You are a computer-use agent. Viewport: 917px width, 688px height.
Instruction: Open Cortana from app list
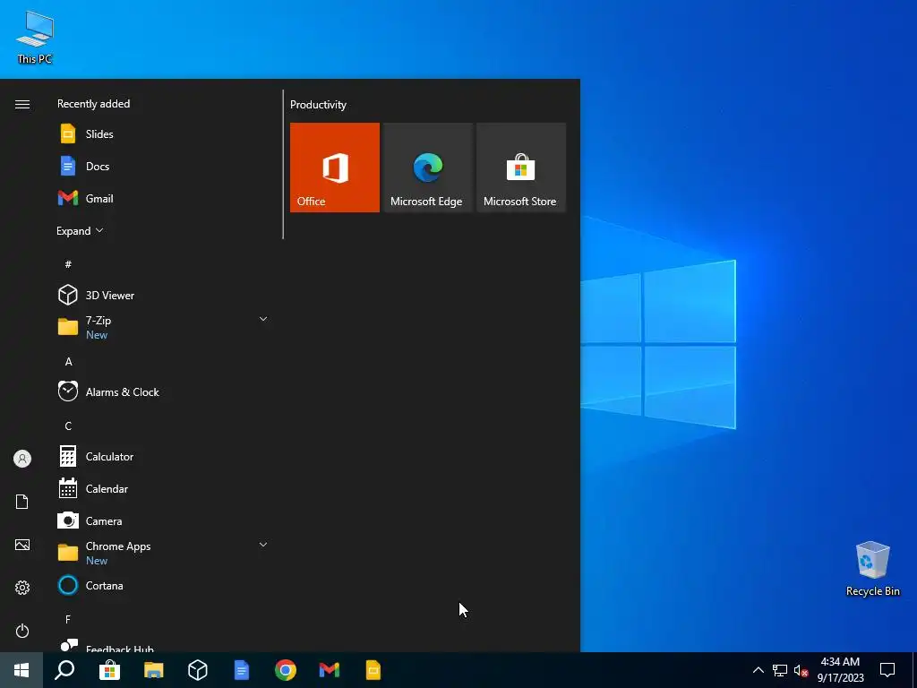pyautogui.click(x=164, y=586)
